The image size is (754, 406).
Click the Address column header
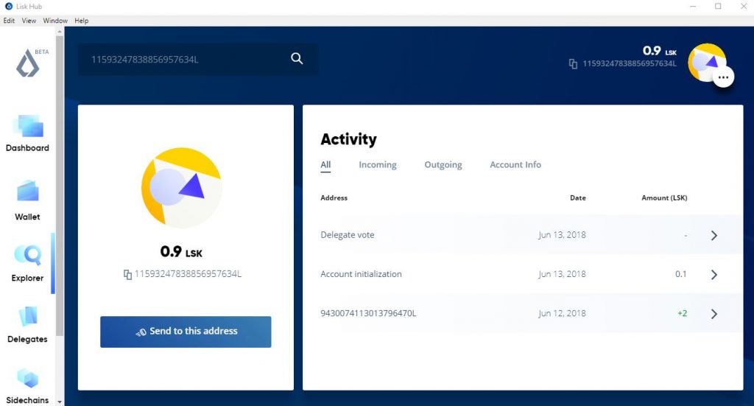pos(334,197)
